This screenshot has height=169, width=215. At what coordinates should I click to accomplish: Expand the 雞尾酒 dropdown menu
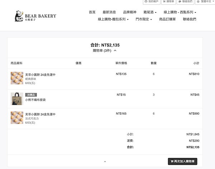coord(150,12)
